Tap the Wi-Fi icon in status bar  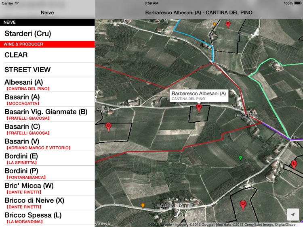tap(17, 3)
